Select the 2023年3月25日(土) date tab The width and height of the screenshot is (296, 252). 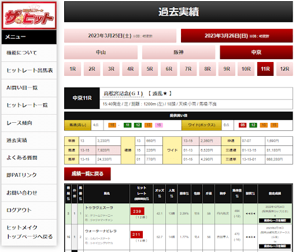click(x=120, y=36)
